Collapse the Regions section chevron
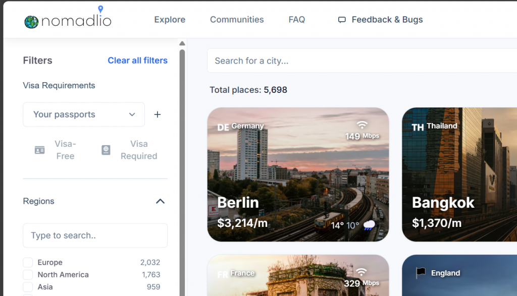This screenshot has height=296, width=517. (x=160, y=201)
